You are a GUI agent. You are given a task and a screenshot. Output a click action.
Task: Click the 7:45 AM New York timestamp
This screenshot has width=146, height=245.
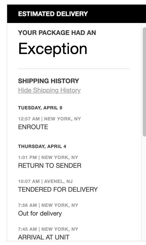coord(48,229)
